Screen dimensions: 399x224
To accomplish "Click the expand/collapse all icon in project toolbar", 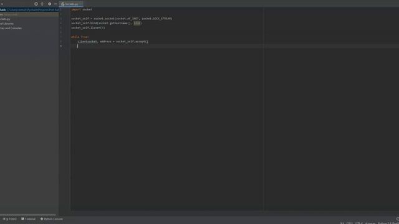I will point(42,4).
